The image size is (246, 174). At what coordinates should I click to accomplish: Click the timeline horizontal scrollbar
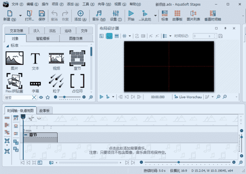(x=88, y=162)
